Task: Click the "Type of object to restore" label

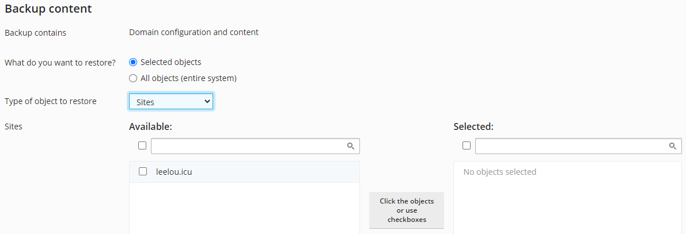Action: (x=51, y=101)
